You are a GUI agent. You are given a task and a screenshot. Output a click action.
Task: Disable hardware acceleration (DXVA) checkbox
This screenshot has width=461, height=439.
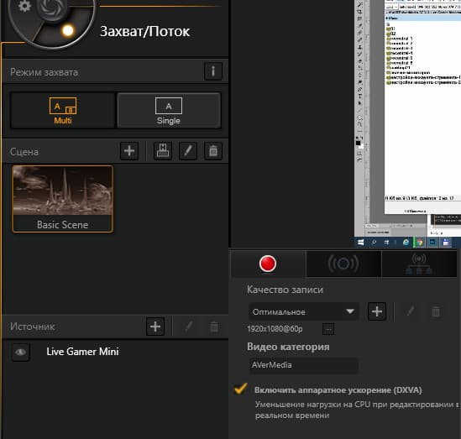pos(241,389)
